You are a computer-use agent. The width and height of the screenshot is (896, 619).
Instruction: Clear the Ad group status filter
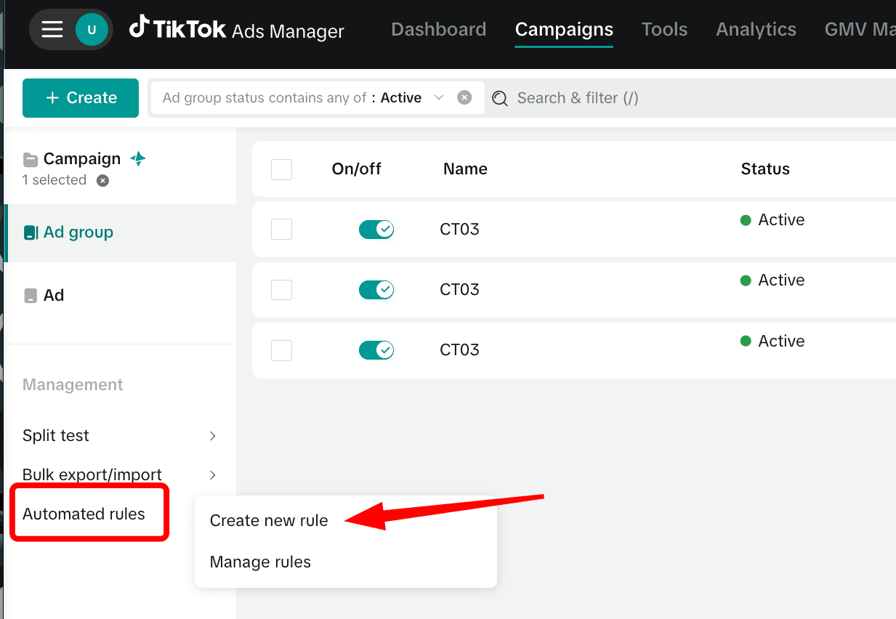click(464, 97)
